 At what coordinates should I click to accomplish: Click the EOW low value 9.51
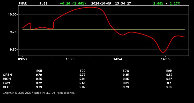click(x=126, y=83)
